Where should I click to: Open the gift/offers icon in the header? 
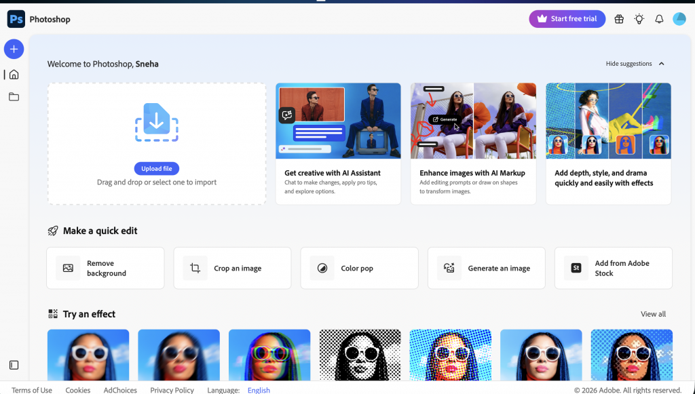618,19
